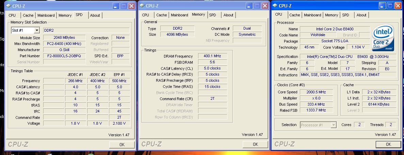404x155 pixels.
Task: Click the memory Size 4096 MBytes value
Action: (177, 34)
